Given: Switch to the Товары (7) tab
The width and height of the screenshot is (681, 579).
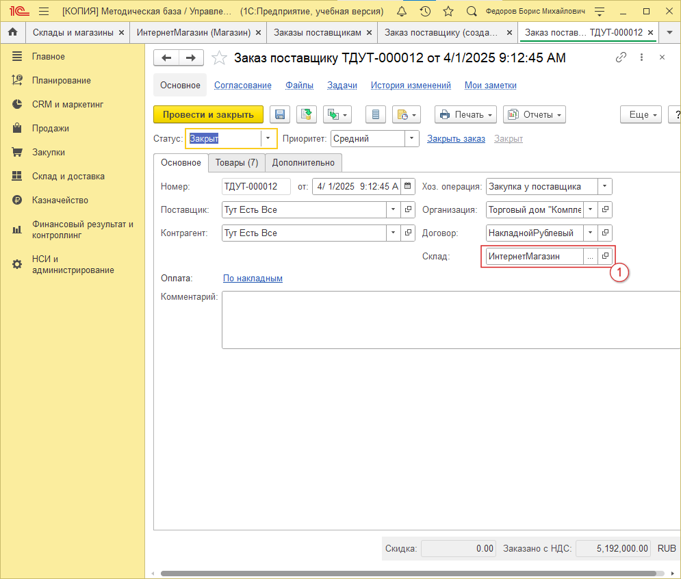Looking at the screenshot, I should [x=236, y=162].
